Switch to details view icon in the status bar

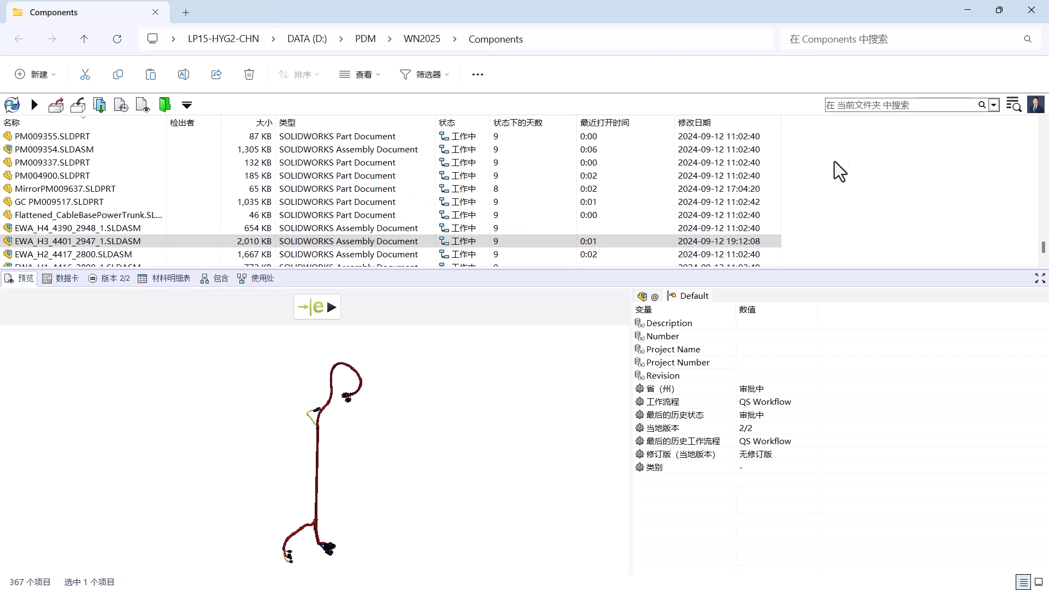(x=1023, y=582)
